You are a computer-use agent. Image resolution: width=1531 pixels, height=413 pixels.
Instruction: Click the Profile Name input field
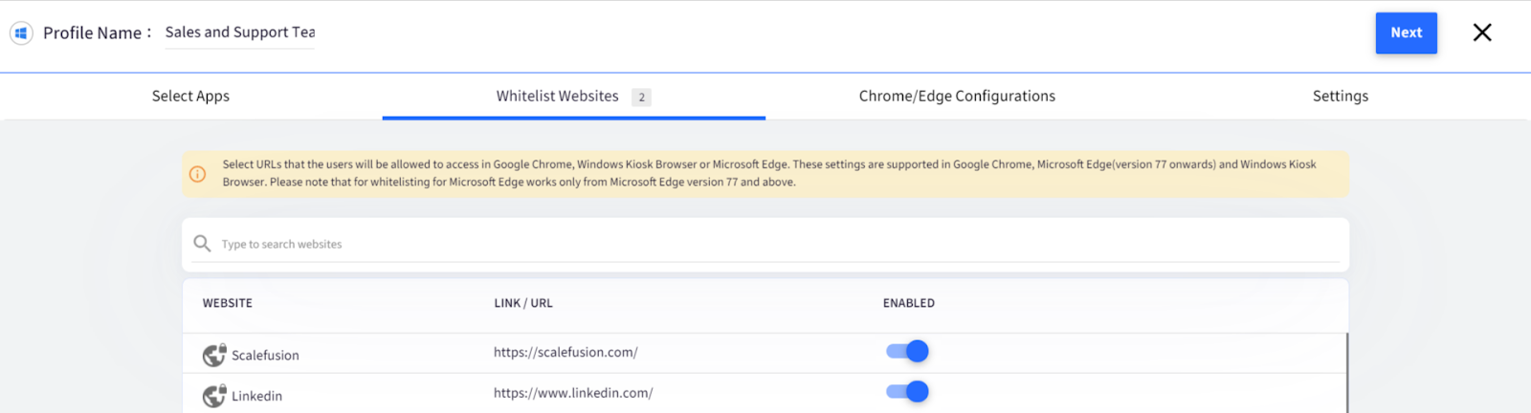[x=239, y=33]
